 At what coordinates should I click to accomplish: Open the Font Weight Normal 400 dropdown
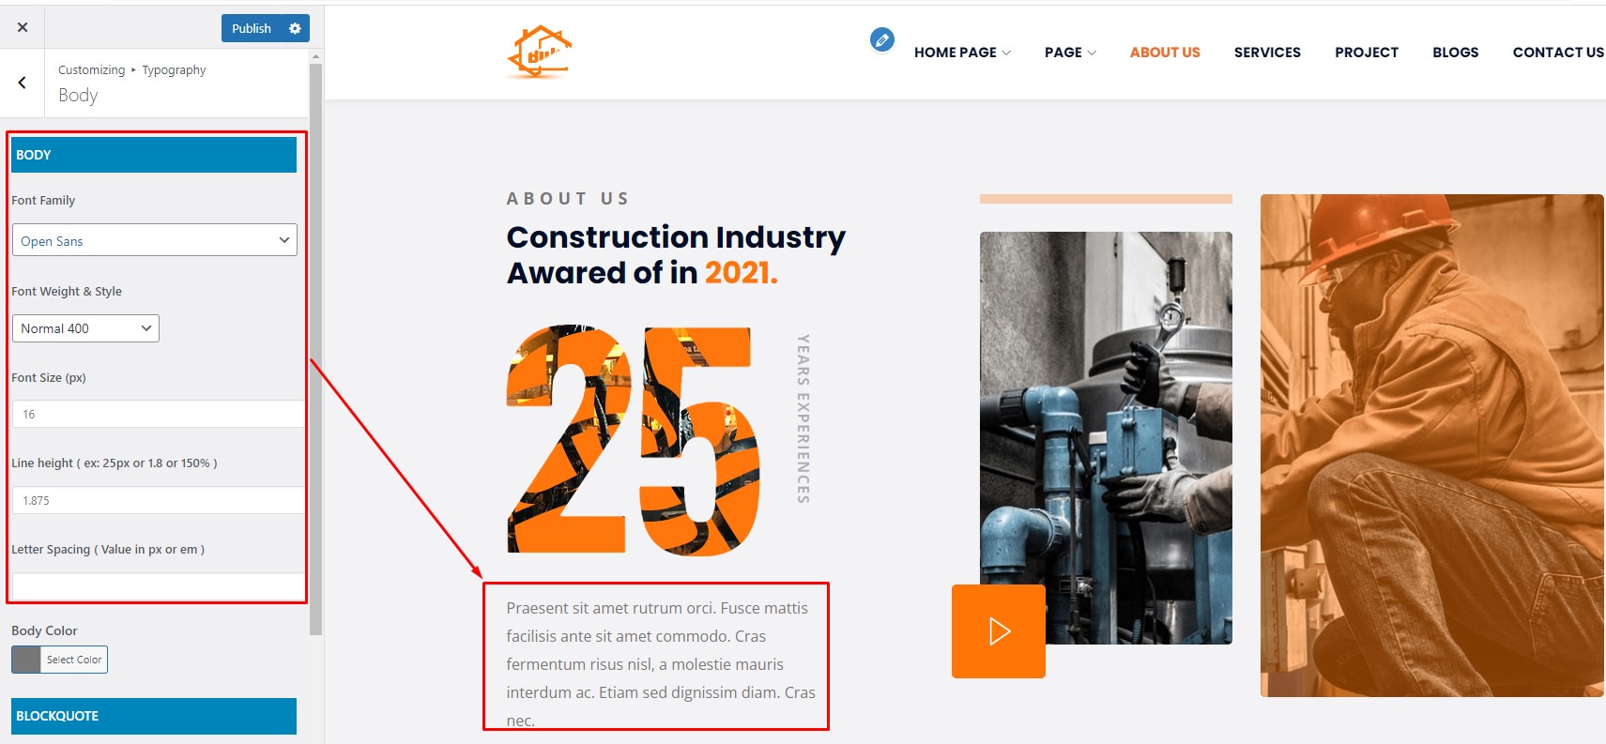(x=85, y=328)
